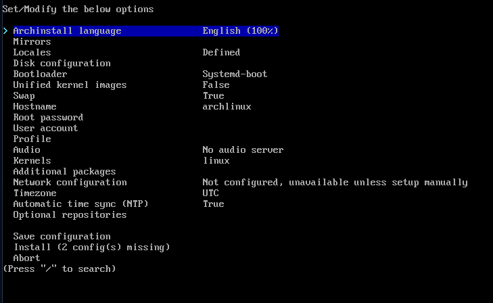493x303 pixels.
Task: Open Disk configuration settings
Action: pos(62,63)
